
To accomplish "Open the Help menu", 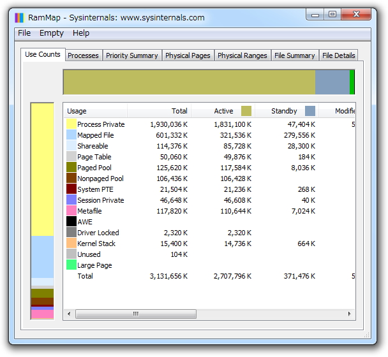I will (x=81, y=33).
